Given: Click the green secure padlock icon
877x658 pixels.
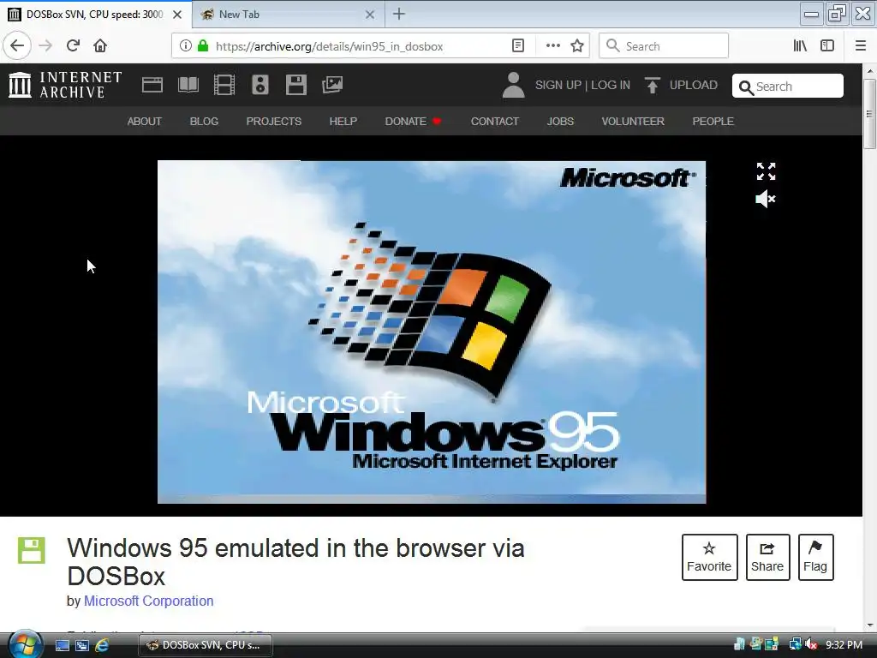Looking at the screenshot, I should pos(203,46).
